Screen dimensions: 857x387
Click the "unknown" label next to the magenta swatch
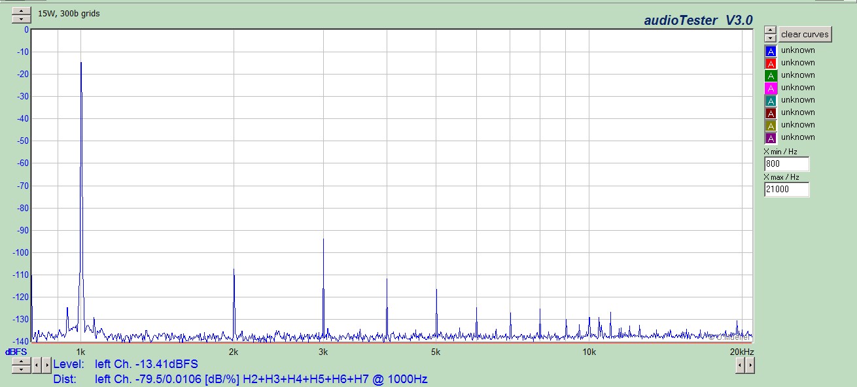pyautogui.click(x=798, y=88)
